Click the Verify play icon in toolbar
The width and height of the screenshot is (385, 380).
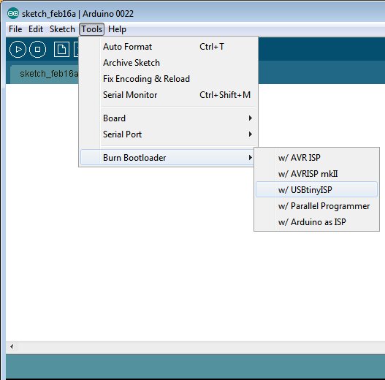(18, 50)
